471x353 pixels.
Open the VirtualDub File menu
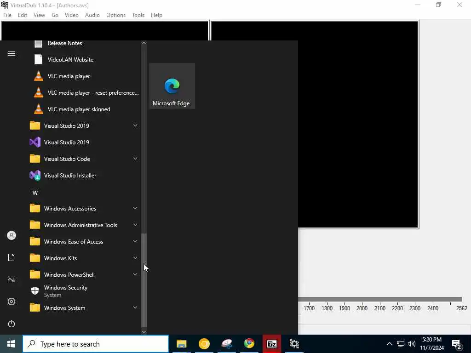(7, 15)
